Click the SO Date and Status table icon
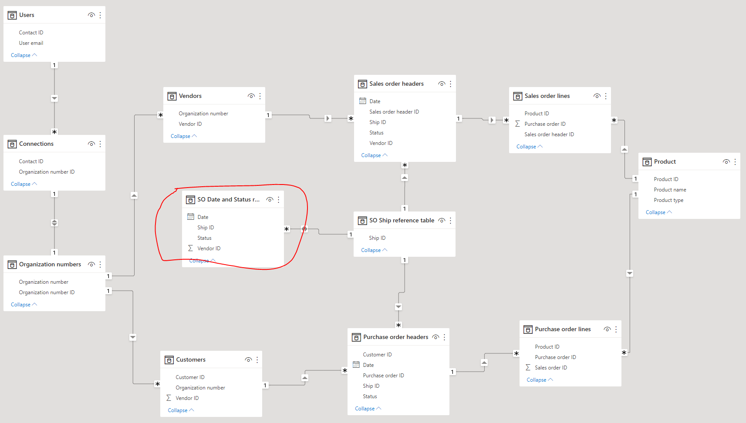Screen dimensions: 746x423 [190, 200]
